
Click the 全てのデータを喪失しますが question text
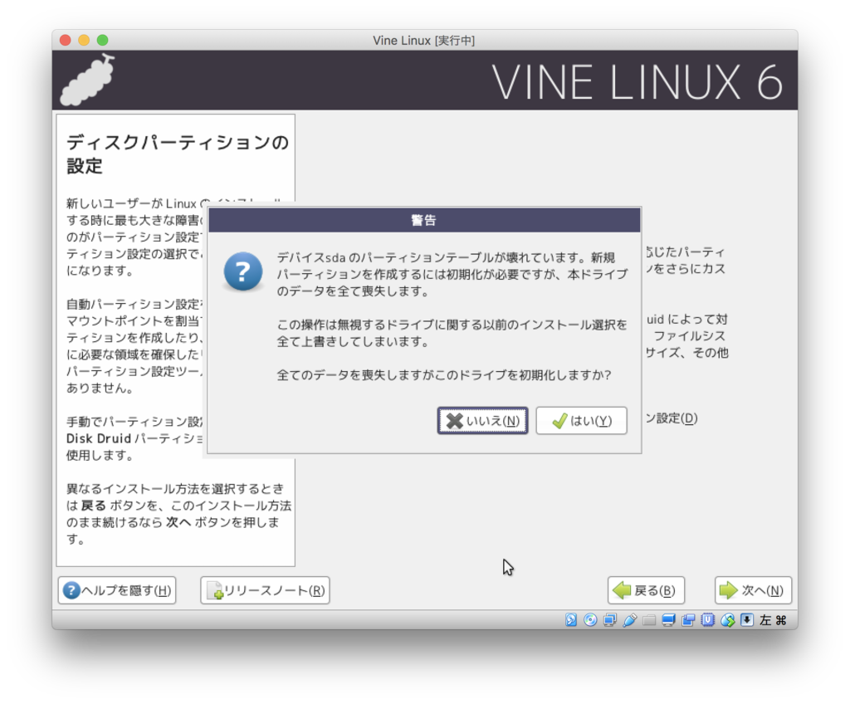[x=444, y=374]
